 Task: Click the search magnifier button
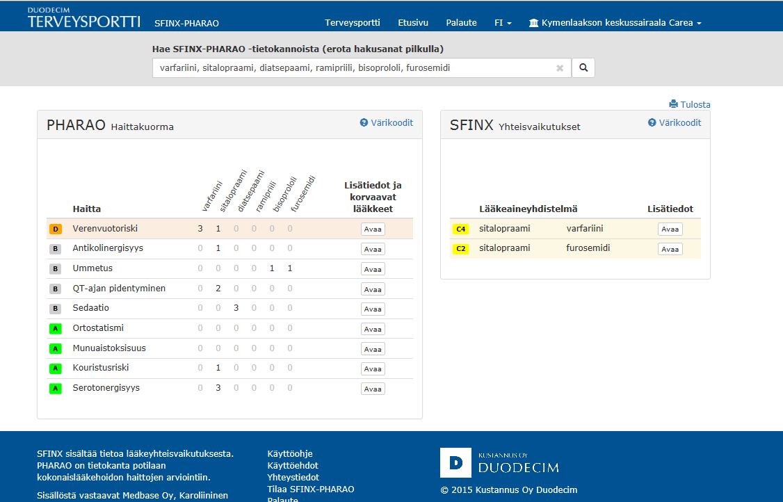[x=583, y=68]
